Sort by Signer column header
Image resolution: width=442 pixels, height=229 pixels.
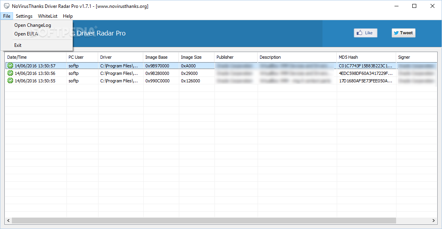pyautogui.click(x=416, y=57)
